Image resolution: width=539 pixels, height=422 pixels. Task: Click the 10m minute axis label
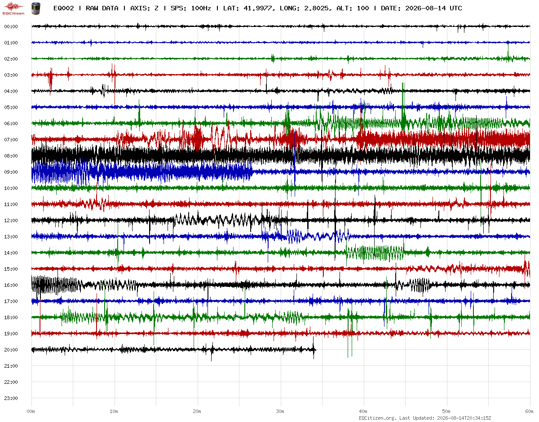pos(114,411)
